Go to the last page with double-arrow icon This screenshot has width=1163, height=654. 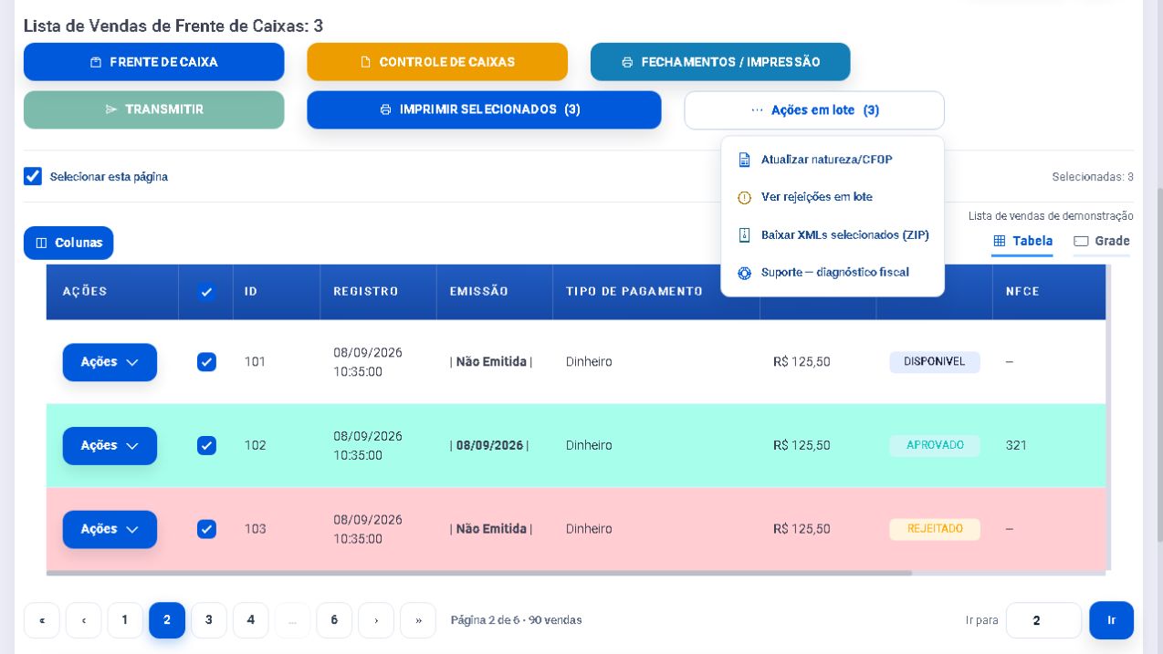point(418,620)
